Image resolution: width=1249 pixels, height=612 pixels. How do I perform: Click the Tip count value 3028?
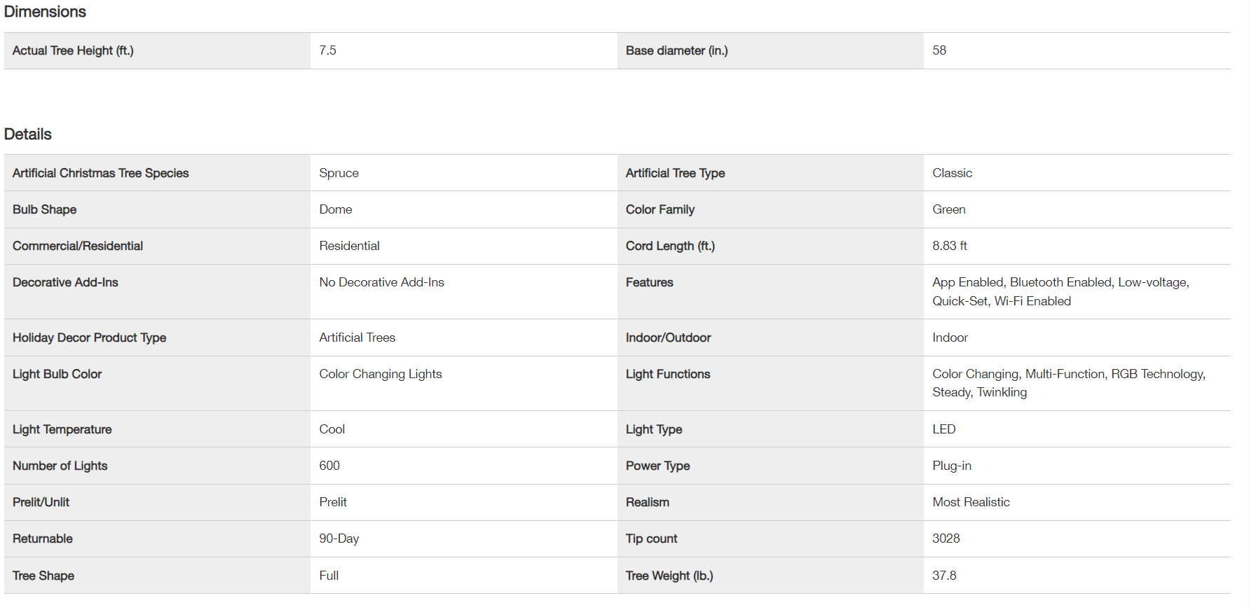pos(946,538)
